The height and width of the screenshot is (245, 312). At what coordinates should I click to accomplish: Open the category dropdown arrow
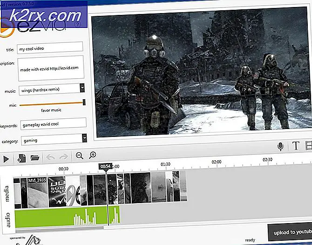tap(85, 138)
